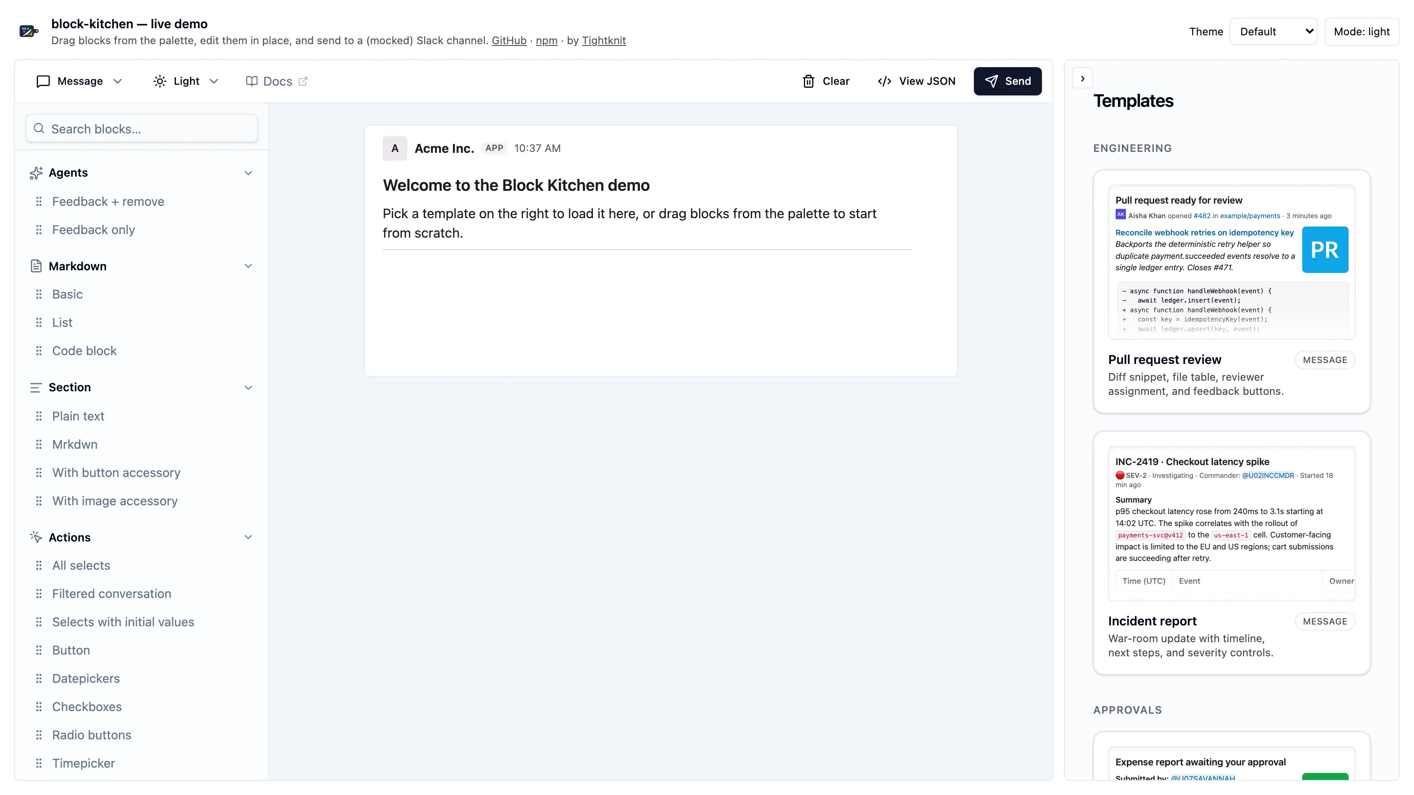Collapse the Markdown section chevron

pos(248,266)
